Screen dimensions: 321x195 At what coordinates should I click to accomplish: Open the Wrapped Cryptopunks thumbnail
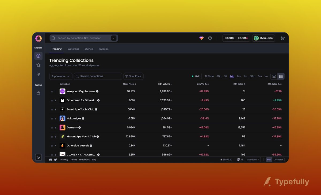[62, 91]
